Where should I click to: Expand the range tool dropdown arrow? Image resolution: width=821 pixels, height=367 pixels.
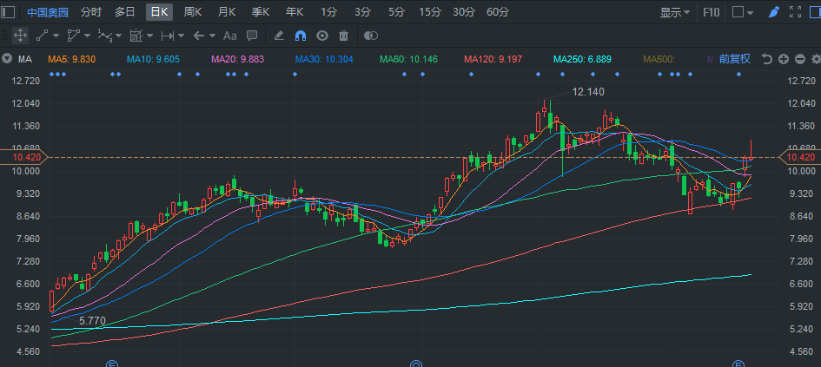(182, 36)
